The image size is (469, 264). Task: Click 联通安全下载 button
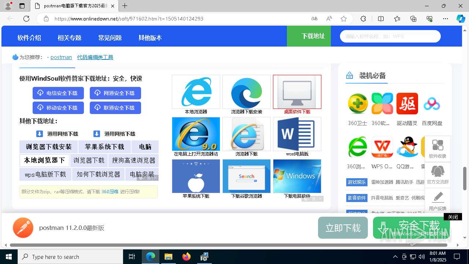(115, 108)
